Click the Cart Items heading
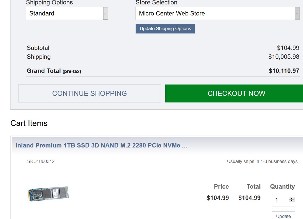 (x=29, y=123)
